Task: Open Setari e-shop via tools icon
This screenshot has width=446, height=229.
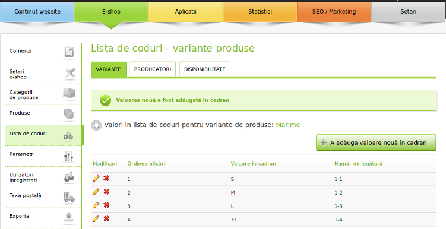Action: coord(70,74)
